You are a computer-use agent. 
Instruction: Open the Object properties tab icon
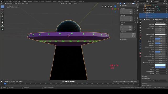(140, 38)
